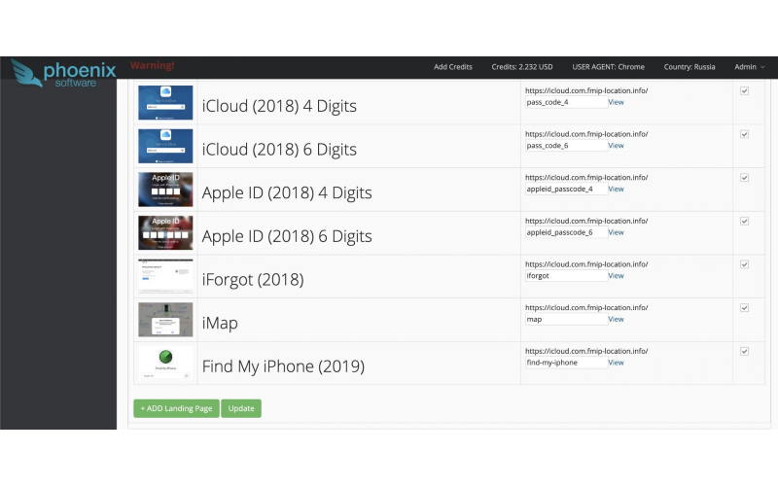The image size is (778, 486).
Task: View the iforgot landing page
Action: click(616, 276)
